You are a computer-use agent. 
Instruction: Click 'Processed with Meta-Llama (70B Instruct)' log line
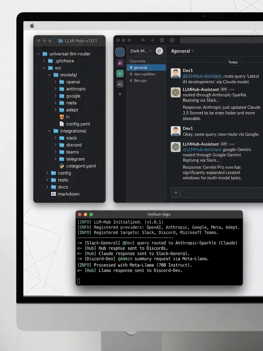point(135,265)
